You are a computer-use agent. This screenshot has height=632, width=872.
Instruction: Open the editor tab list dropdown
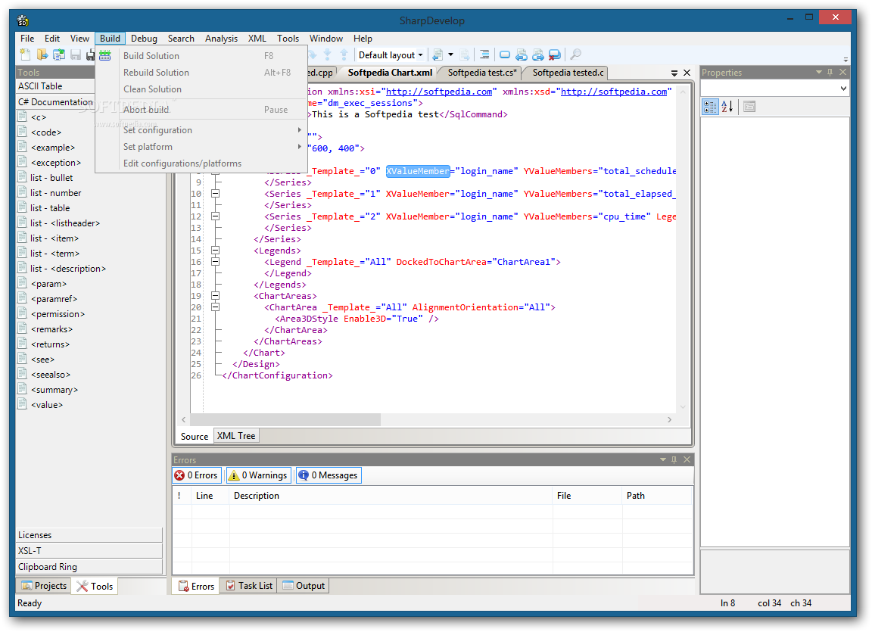pyautogui.click(x=674, y=73)
